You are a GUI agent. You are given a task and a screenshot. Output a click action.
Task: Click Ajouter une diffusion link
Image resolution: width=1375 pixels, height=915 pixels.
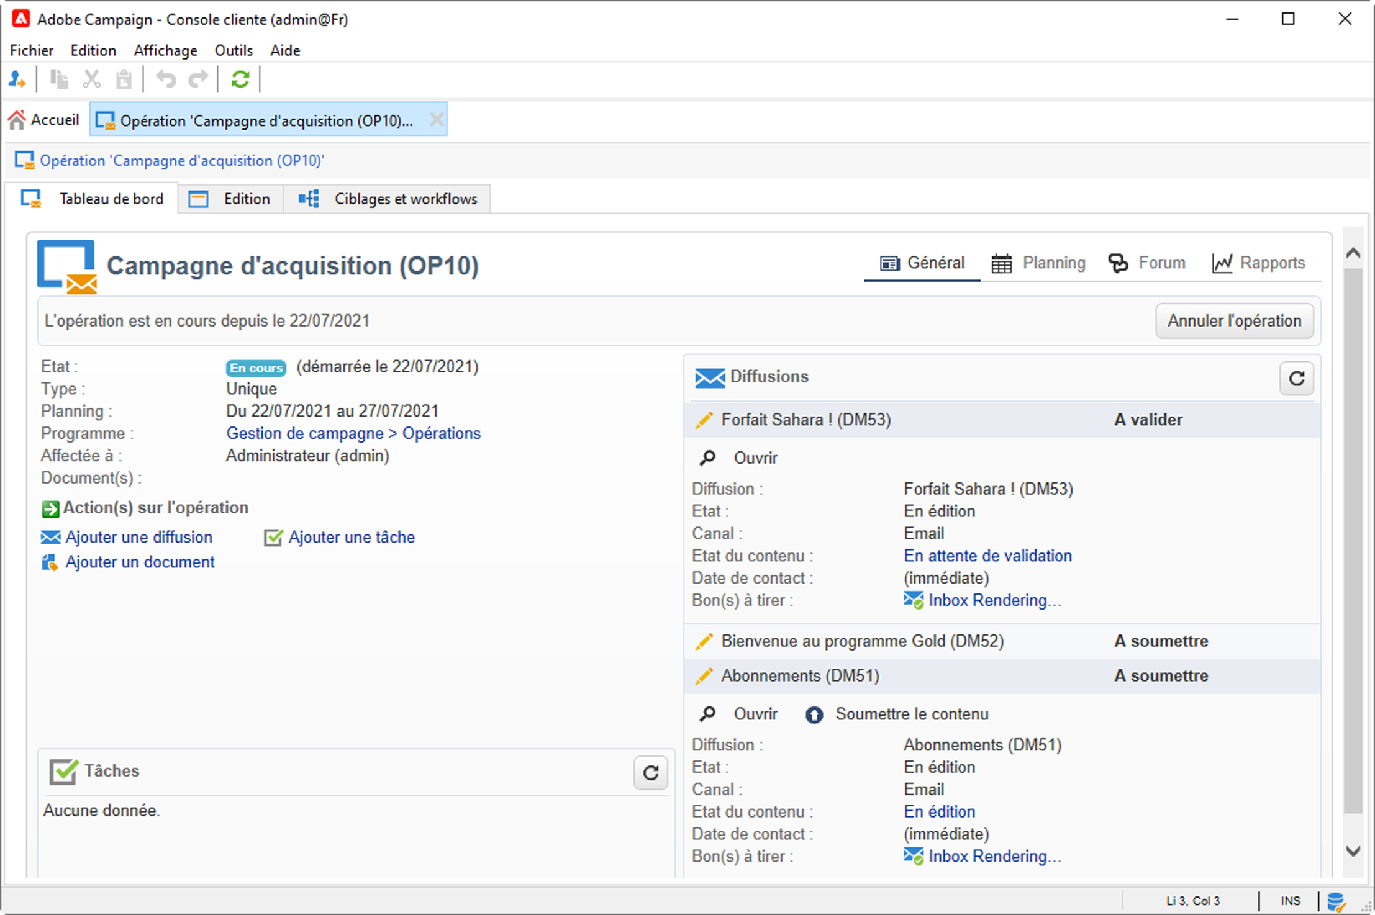point(138,537)
